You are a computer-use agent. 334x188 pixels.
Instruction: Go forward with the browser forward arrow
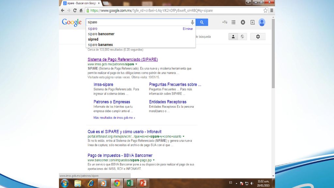click(x=68, y=10)
